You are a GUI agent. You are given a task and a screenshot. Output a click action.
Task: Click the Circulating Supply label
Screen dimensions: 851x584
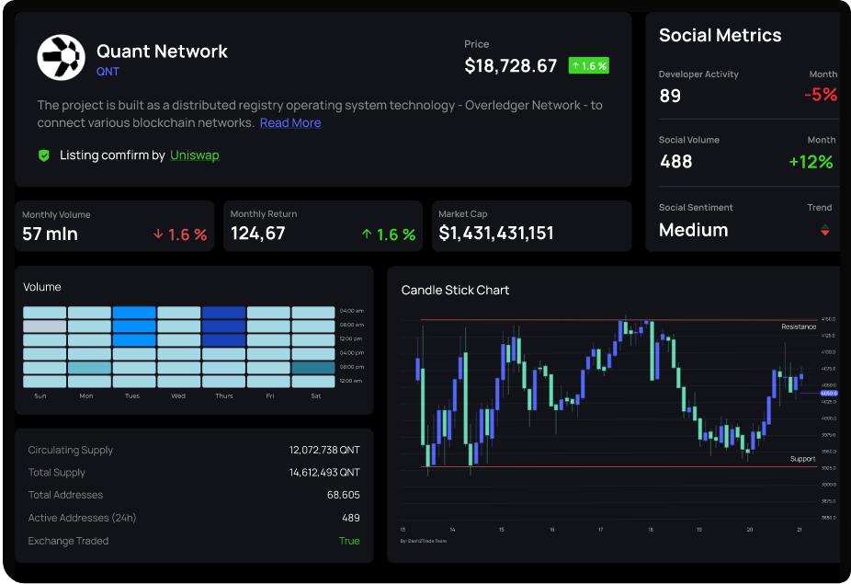tap(71, 451)
